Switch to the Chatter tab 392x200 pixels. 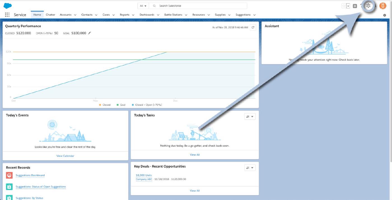(x=50, y=15)
